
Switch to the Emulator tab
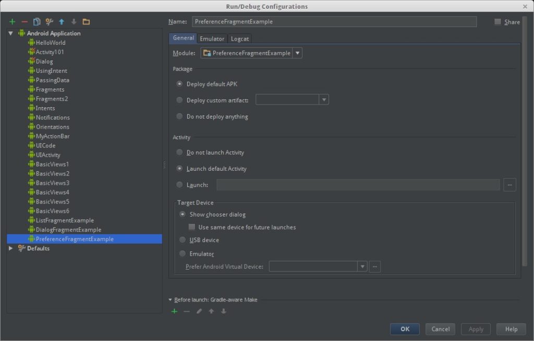(212, 39)
